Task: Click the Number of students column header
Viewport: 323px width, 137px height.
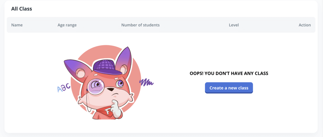Action: 140,25
